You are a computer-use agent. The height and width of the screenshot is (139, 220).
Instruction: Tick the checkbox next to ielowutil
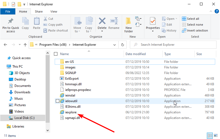[57, 101]
